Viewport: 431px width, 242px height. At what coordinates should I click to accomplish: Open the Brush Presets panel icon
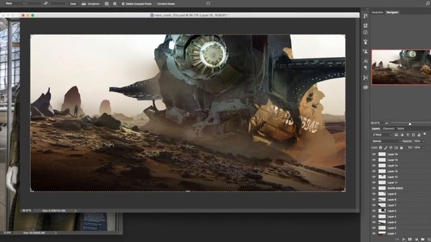point(365,42)
